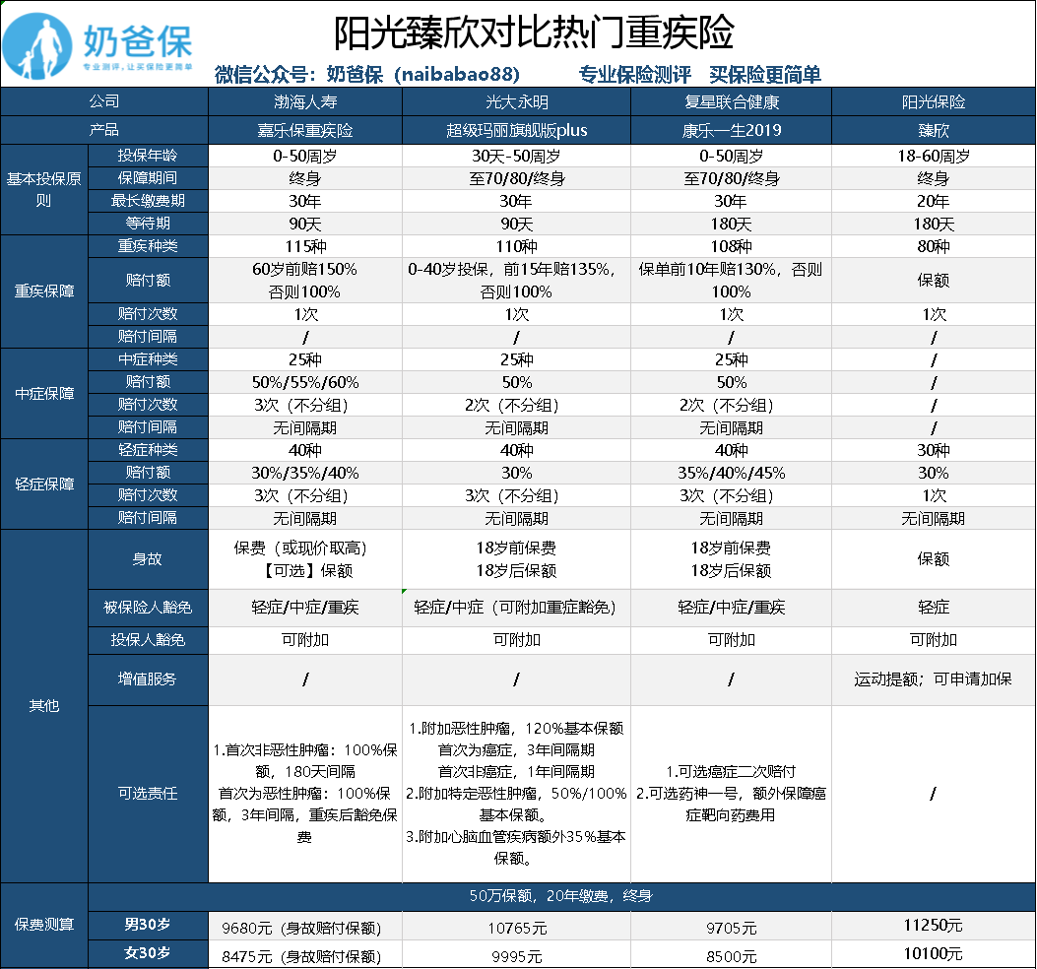This screenshot has height=969, width=1037.
Task: Select the 轻症/中症（可附加重症豁免）cell
Action: (x=516, y=608)
